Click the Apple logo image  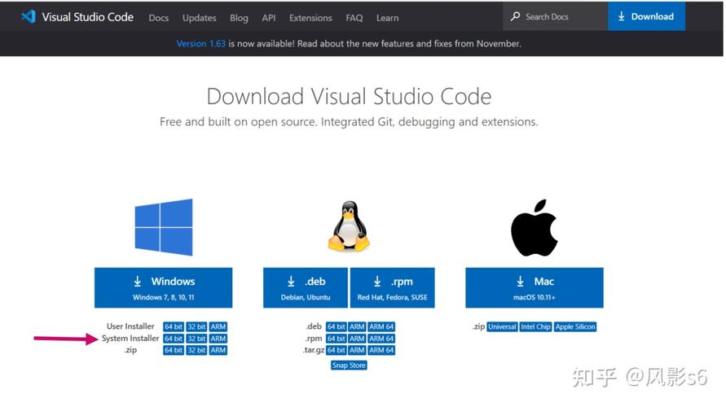[x=534, y=228]
